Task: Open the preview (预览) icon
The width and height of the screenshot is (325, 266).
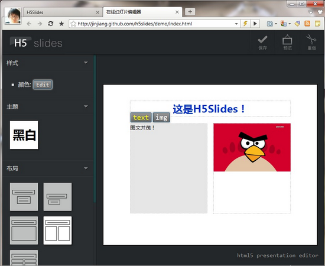Action: [x=287, y=40]
